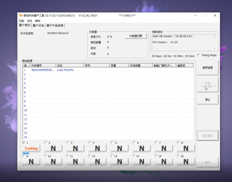
Task: Click the FW Version V1.23 text
Action: 165,42
